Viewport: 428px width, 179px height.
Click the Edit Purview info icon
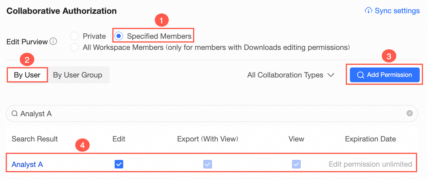tap(53, 42)
